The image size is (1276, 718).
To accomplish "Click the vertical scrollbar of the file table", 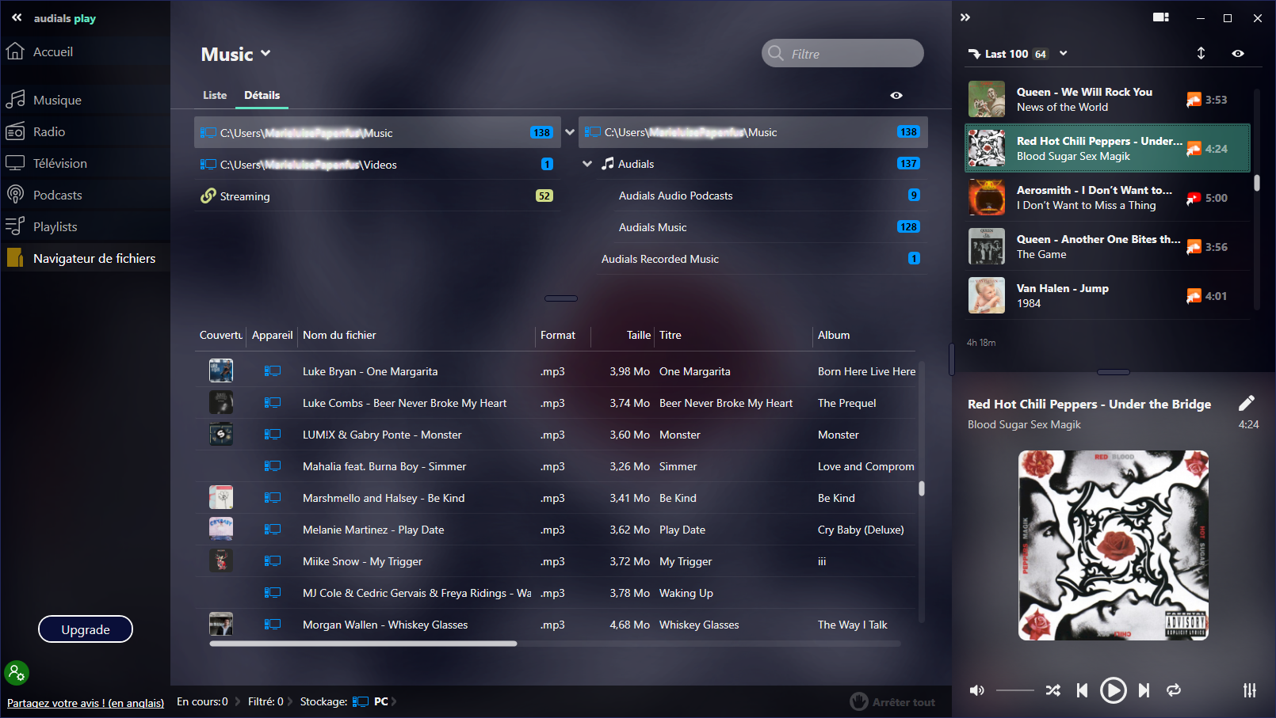I will (922, 488).
